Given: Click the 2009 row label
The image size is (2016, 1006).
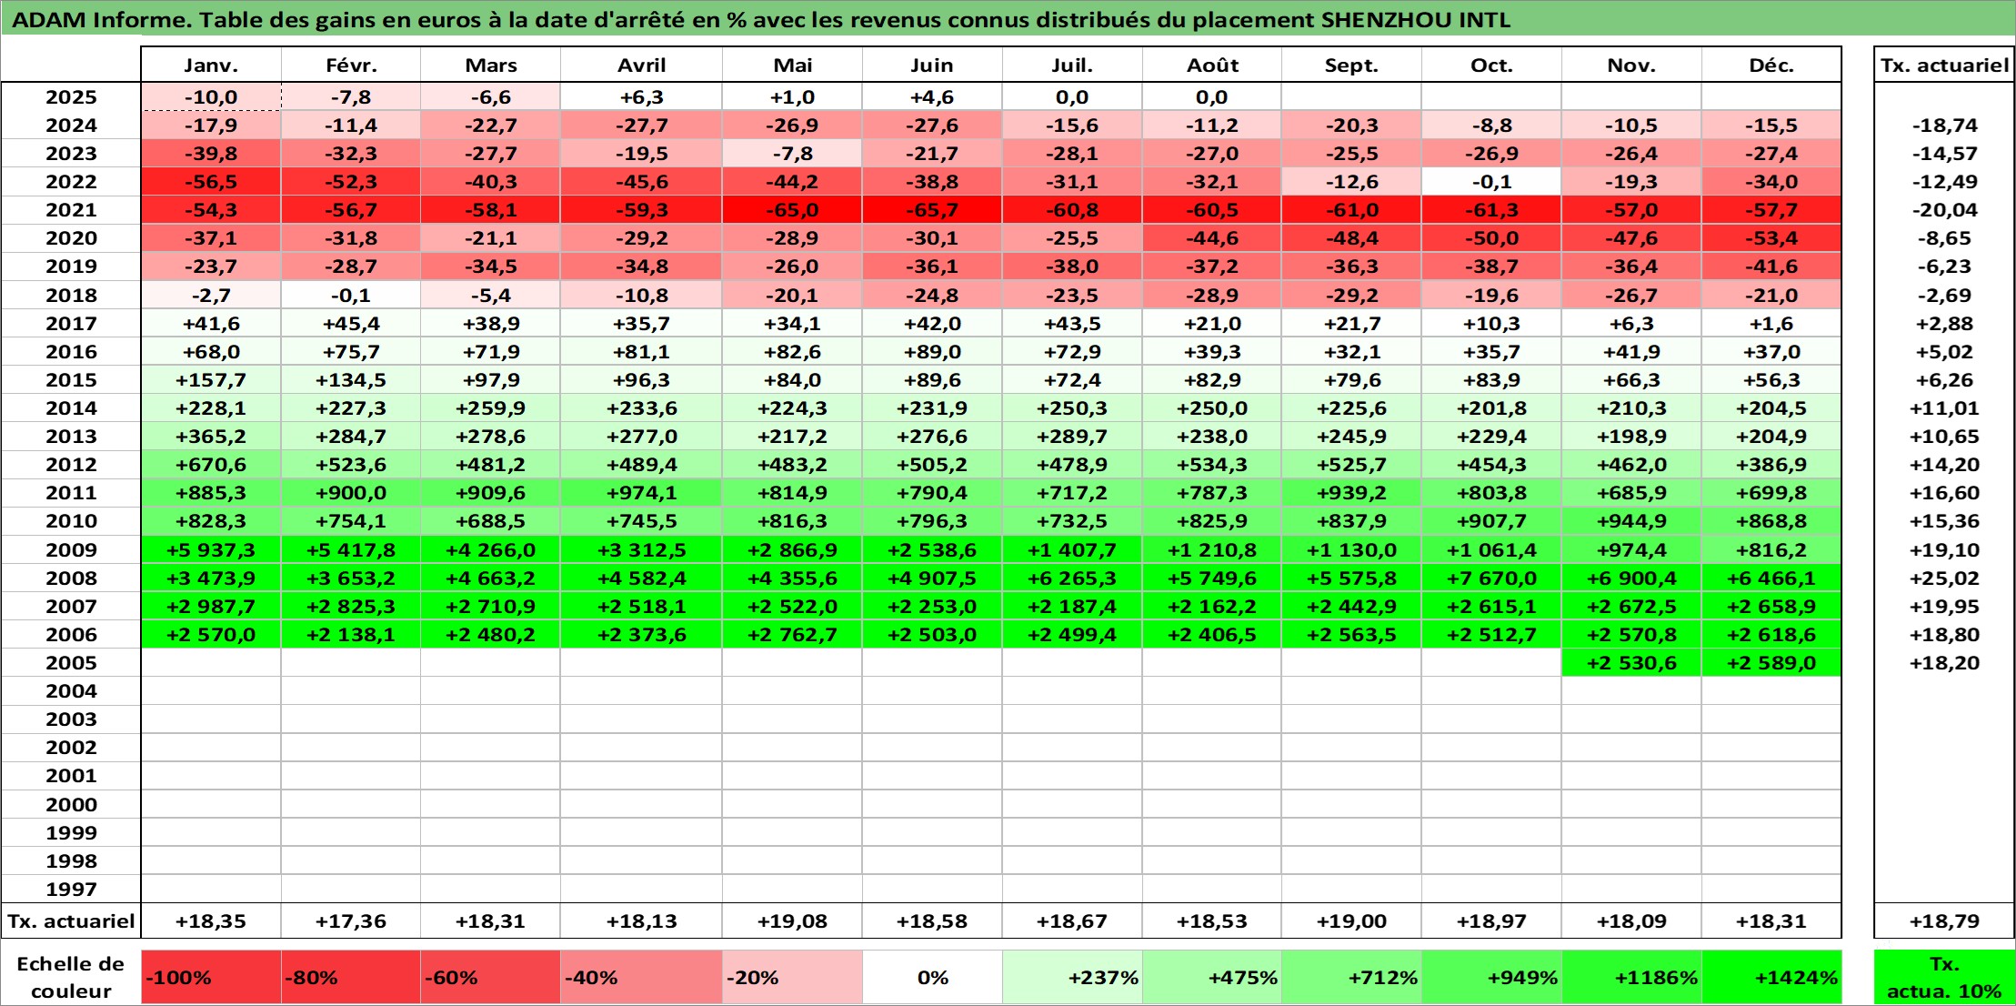Looking at the screenshot, I should 71,550.
